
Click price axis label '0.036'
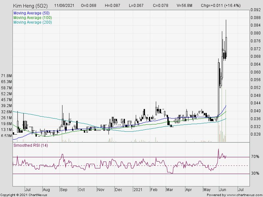point(255,119)
